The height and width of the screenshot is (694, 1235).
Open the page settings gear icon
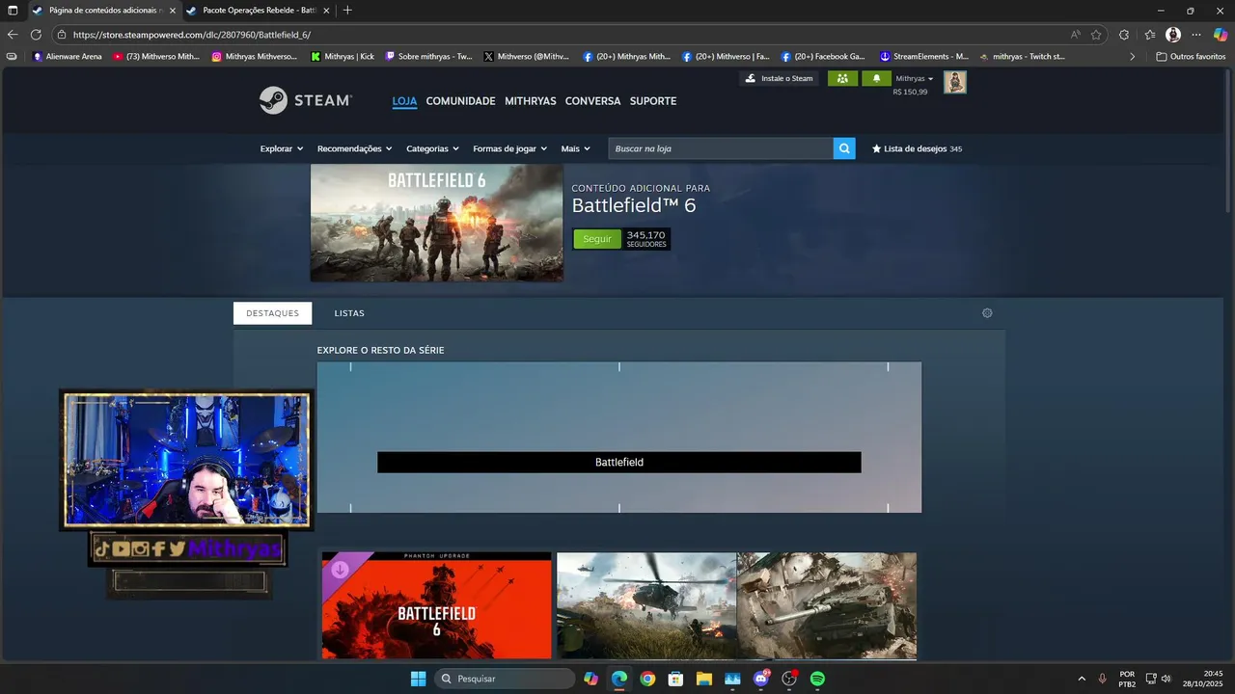pyautogui.click(x=987, y=313)
